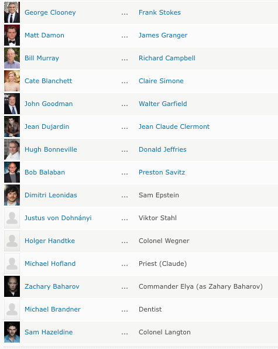The image size is (278, 349).
Task: Click the Dimitri Leonidas name link
Action: pos(51,195)
